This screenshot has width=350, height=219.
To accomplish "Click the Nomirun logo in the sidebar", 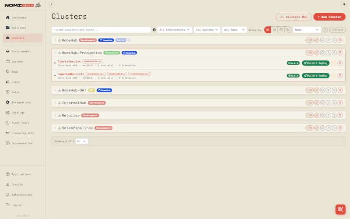I will 23,5.
